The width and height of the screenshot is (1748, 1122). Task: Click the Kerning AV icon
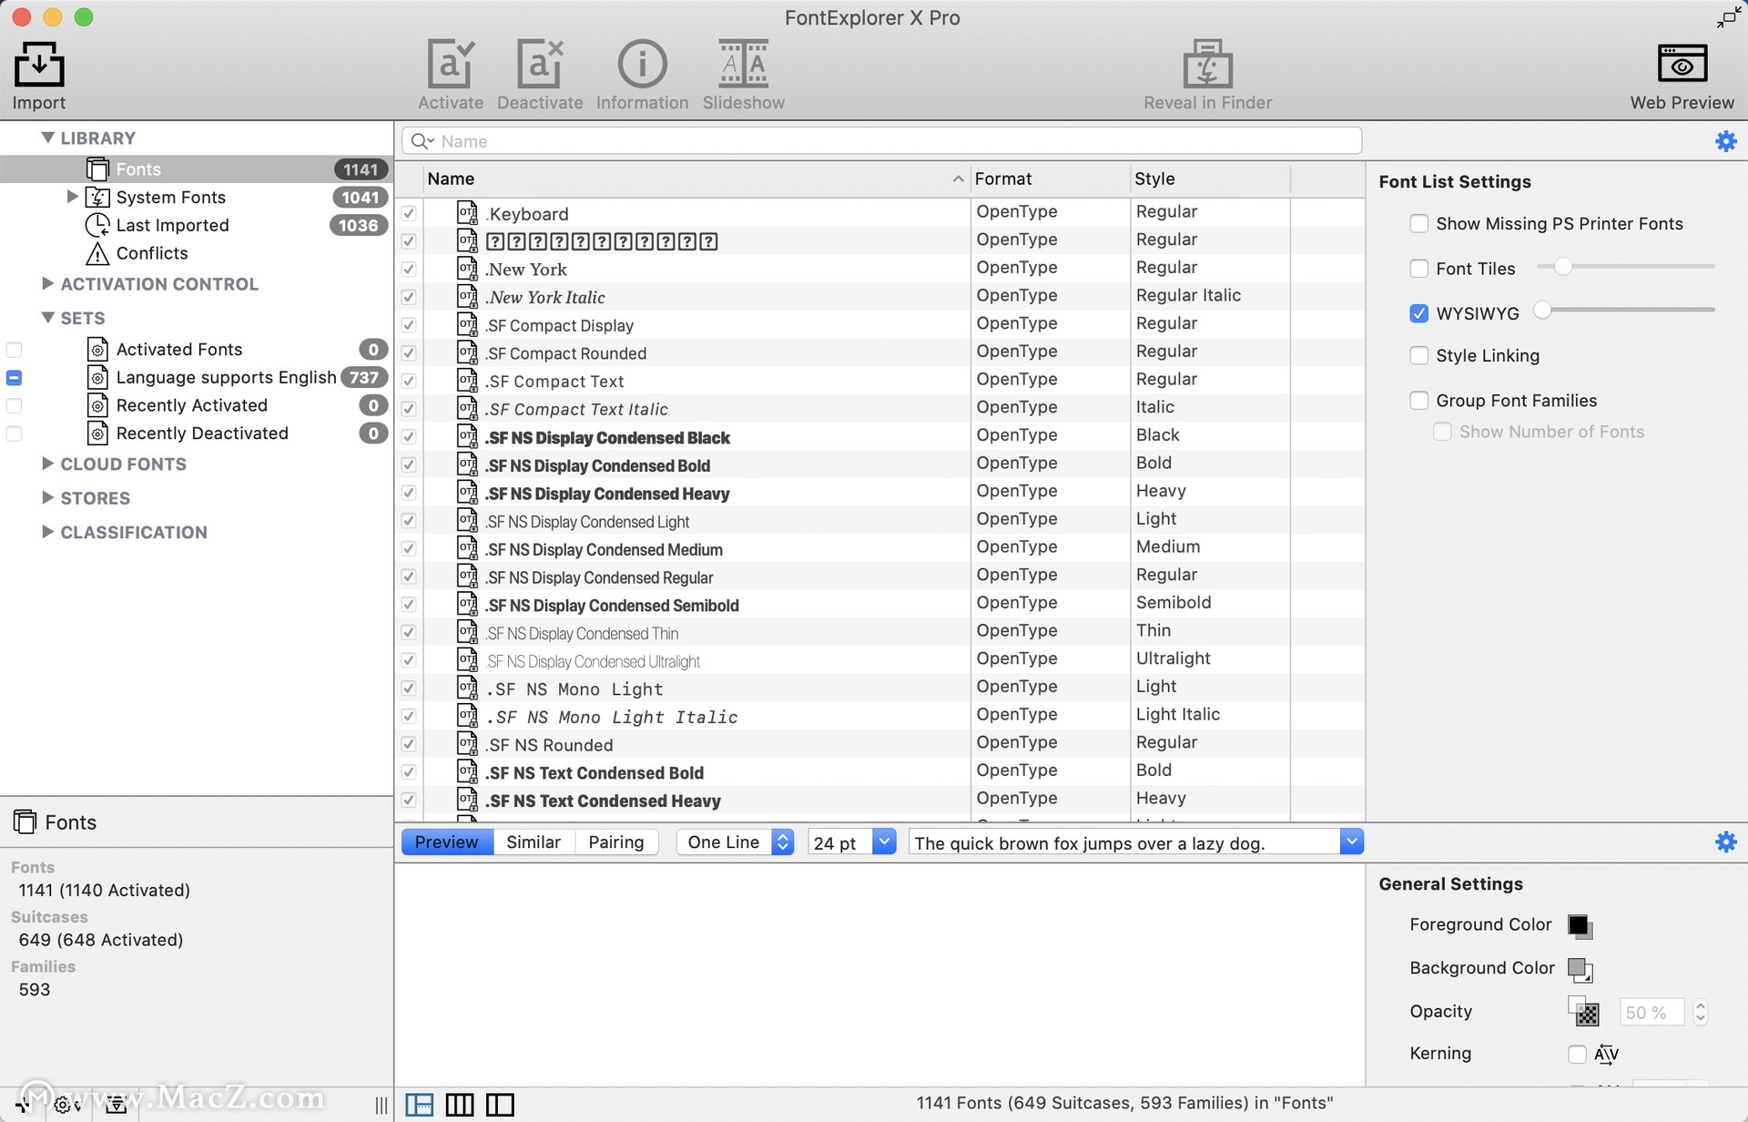coord(1606,1055)
